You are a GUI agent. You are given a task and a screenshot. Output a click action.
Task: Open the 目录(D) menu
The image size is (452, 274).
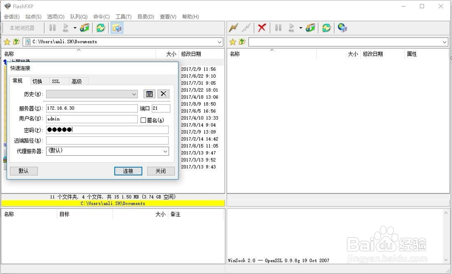pos(146,17)
